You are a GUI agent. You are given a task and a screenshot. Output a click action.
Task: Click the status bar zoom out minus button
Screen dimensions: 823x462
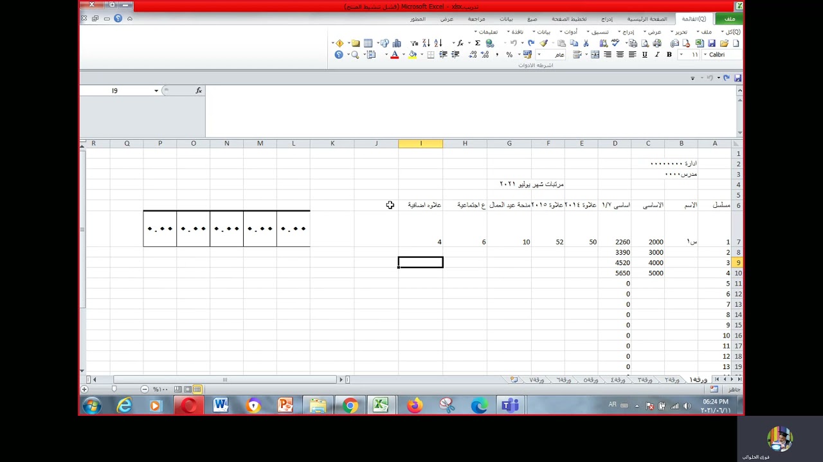pos(144,389)
